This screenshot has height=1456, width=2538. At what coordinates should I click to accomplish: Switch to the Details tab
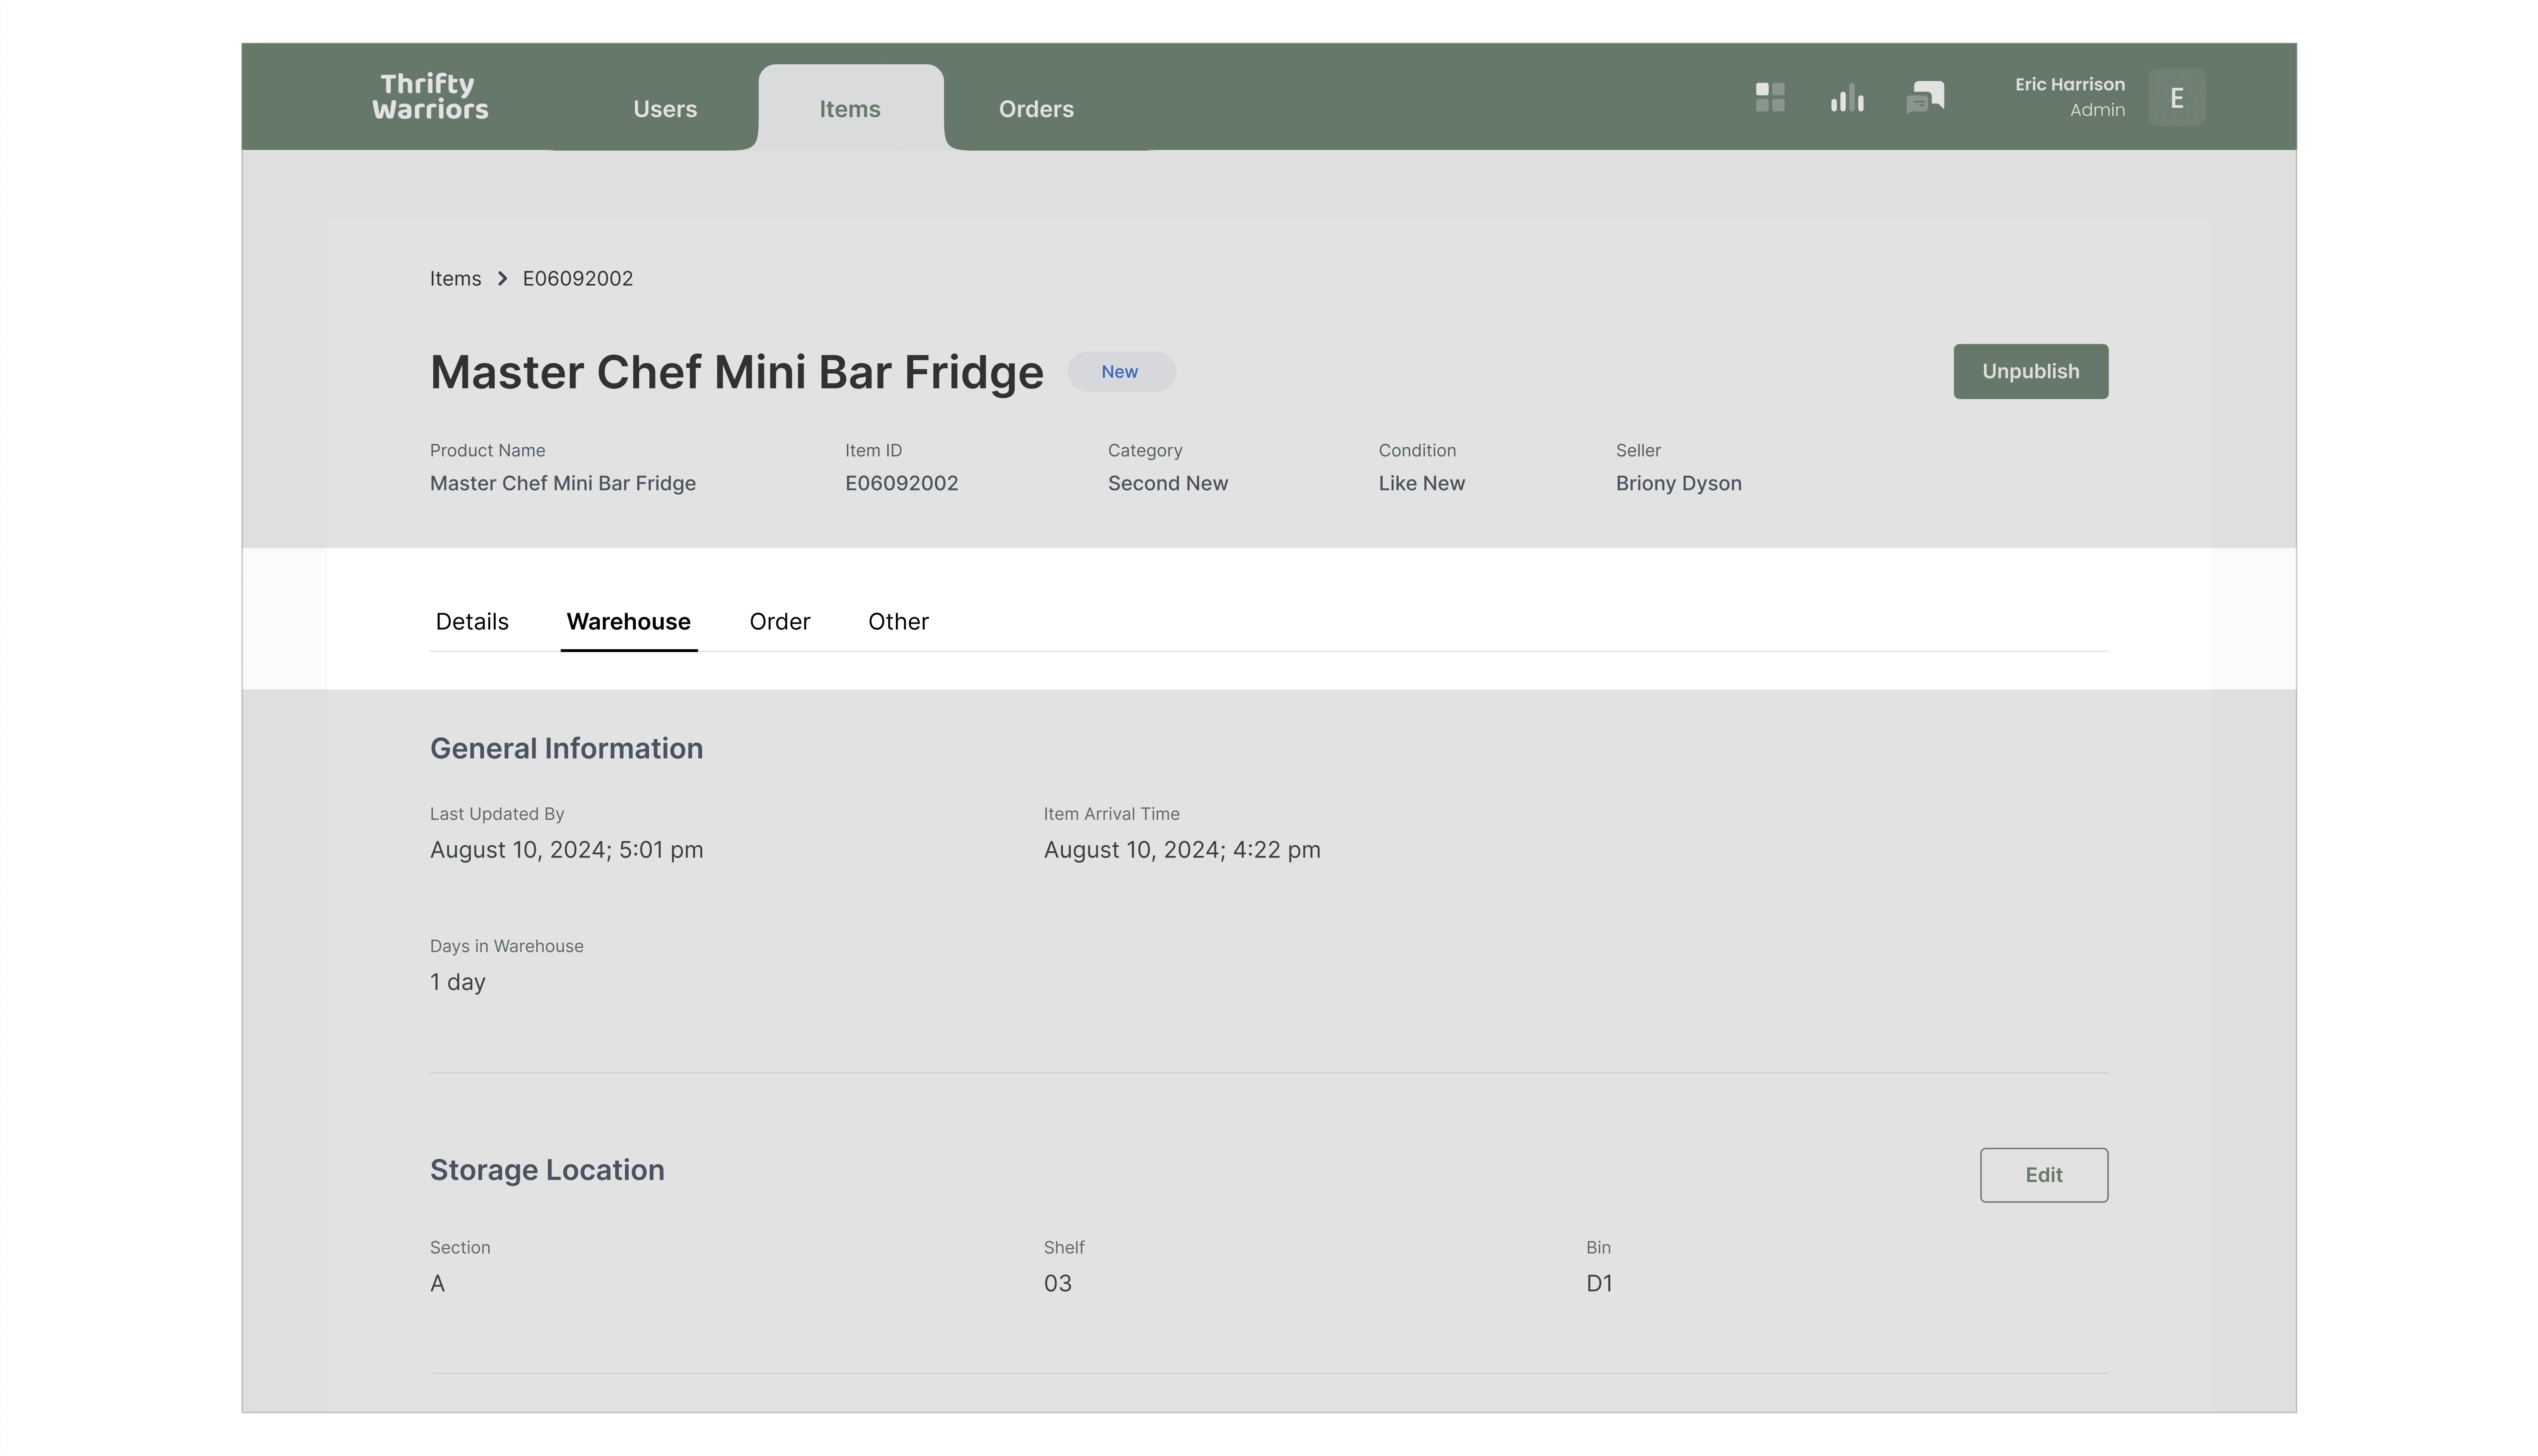click(x=472, y=622)
